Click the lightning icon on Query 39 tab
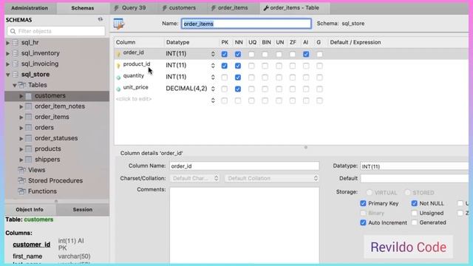This screenshot has width=473, height=266. tap(117, 8)
